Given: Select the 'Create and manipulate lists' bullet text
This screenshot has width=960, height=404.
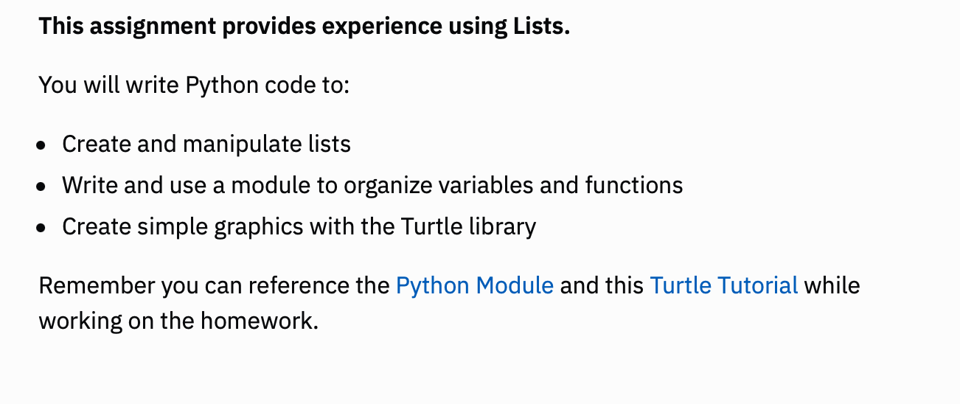Looking at the screenshot, I should 206,144.
